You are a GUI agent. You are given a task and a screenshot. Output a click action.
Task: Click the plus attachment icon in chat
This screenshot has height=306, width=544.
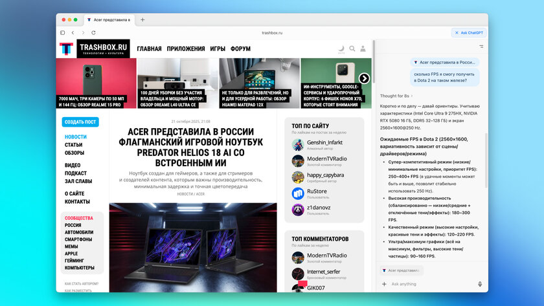[385, 284]
